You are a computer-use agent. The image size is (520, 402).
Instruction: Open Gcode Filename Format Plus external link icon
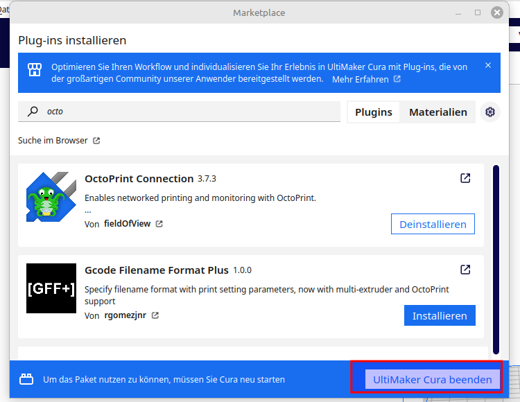pos(465,270)
